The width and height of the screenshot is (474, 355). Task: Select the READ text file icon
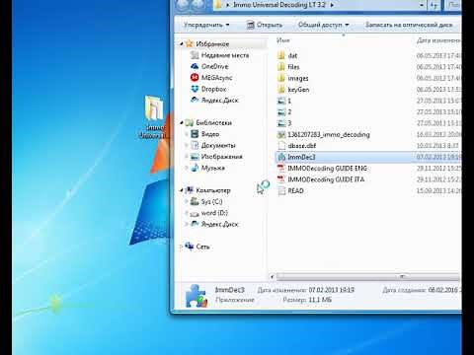(x=281, y=190)
